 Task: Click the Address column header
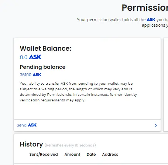pos(110,154)
